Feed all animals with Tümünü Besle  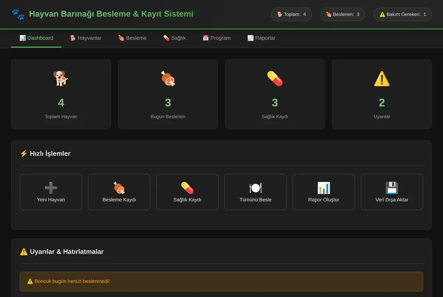point(255,192)
